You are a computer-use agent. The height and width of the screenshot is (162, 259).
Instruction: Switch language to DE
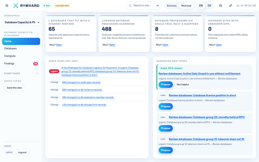(209, 6)
